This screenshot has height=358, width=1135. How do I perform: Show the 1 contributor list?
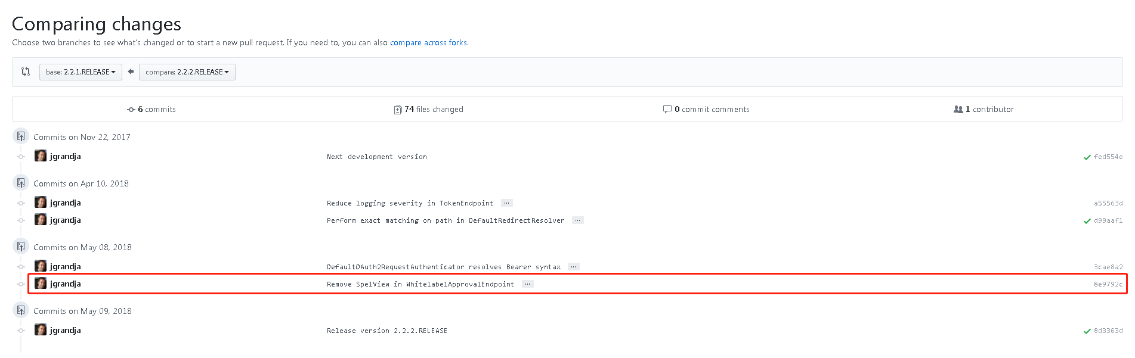pos(984,110)
